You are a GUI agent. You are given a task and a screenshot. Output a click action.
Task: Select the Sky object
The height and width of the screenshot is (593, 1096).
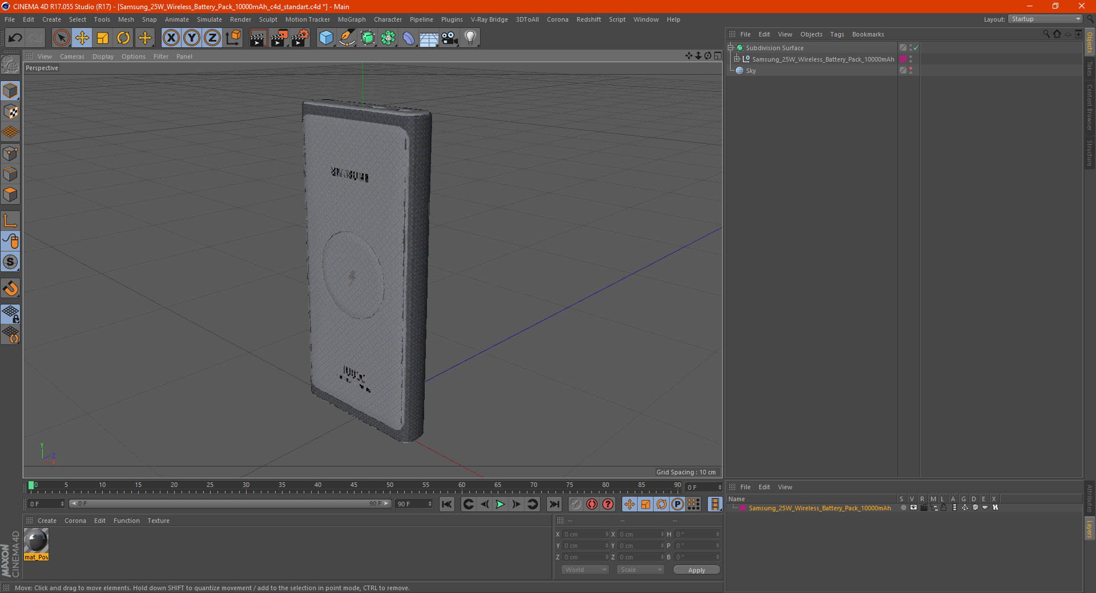751,71
